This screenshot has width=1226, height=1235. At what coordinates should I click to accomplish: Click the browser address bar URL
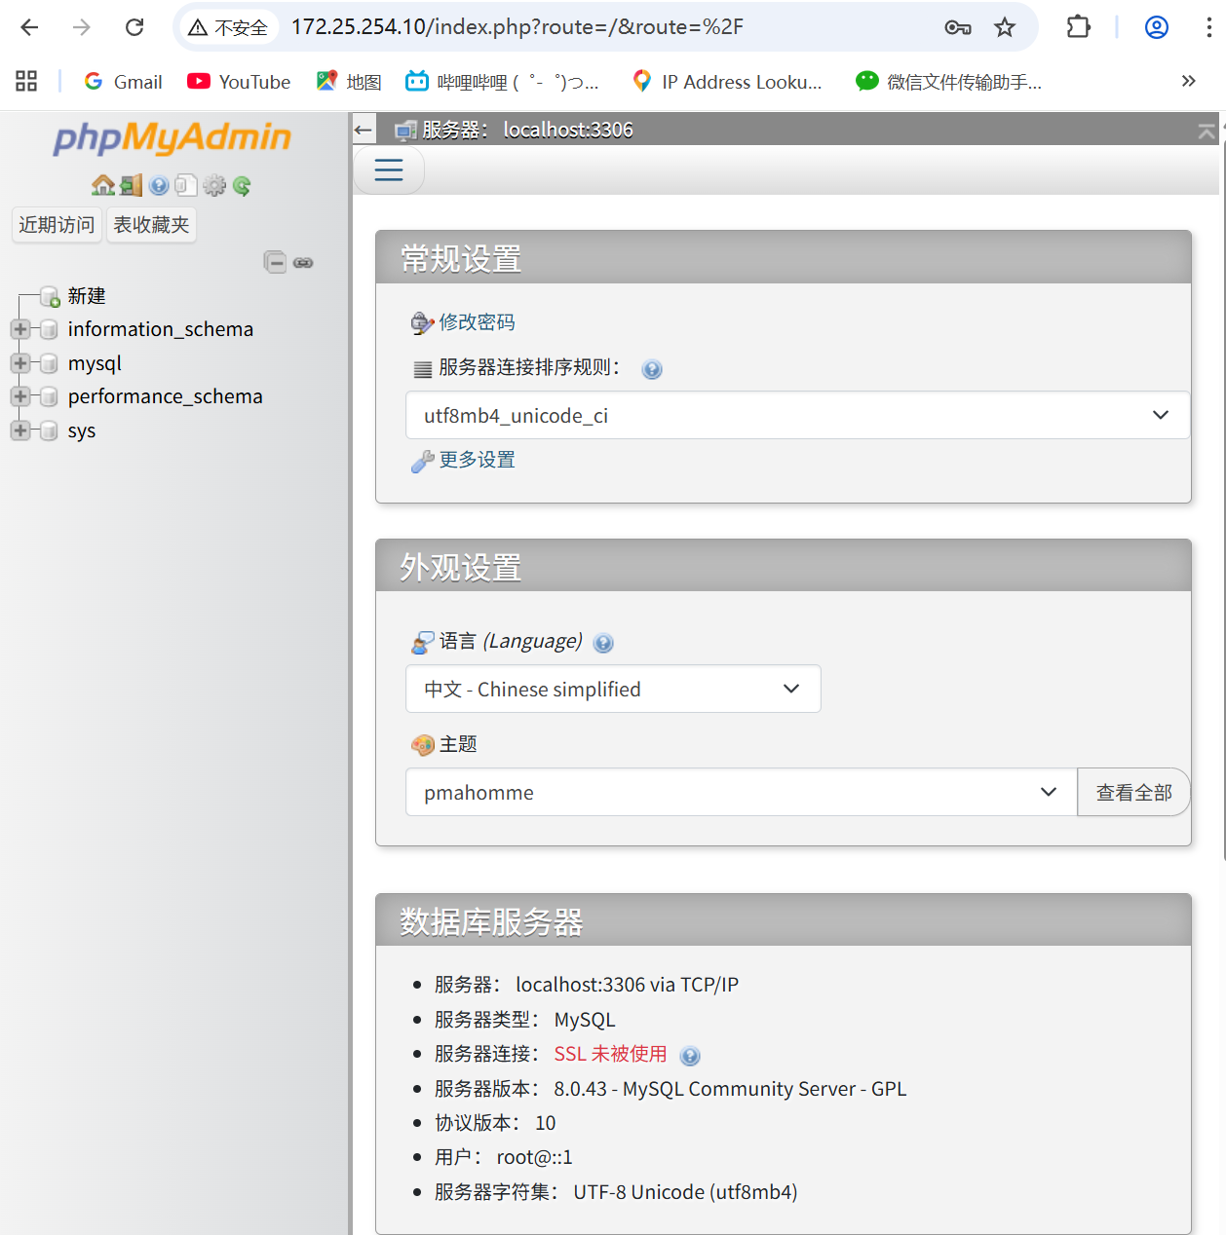click(517, 27)
